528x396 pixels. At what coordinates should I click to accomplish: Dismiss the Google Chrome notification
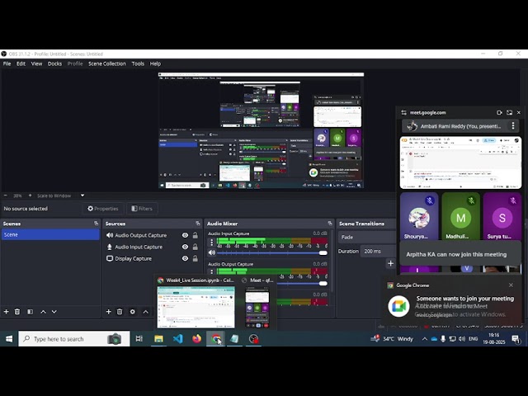511,285
